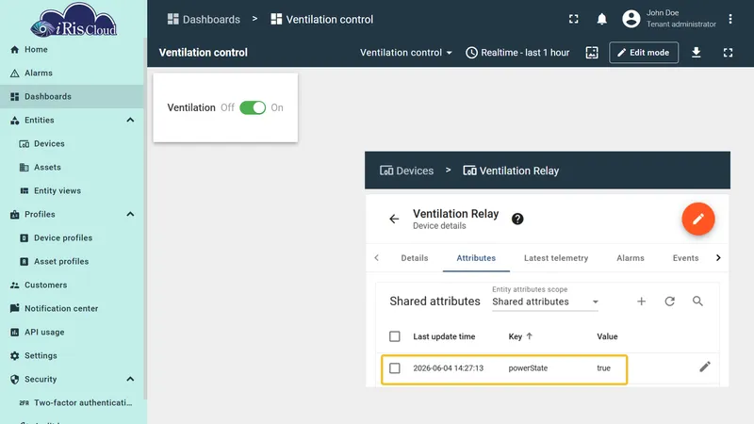
Task: Click the Ventilation Relay help question mark
Action: point(517,219)
